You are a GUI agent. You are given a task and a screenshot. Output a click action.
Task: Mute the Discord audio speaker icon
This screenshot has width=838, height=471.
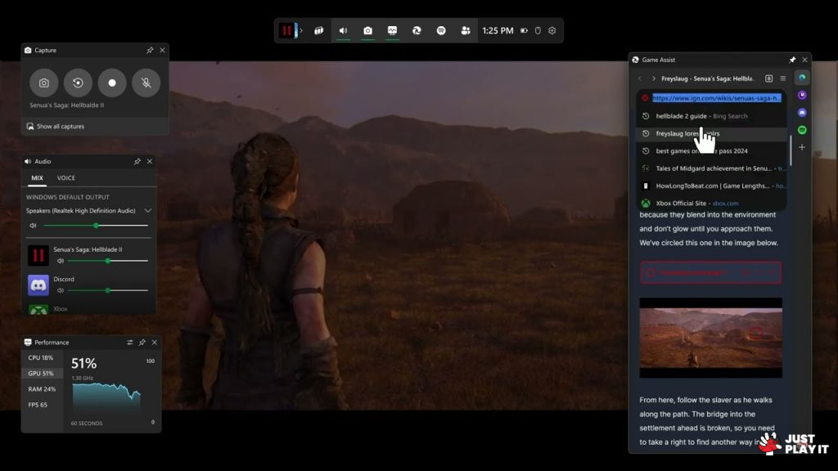click(x=61, y=290)
